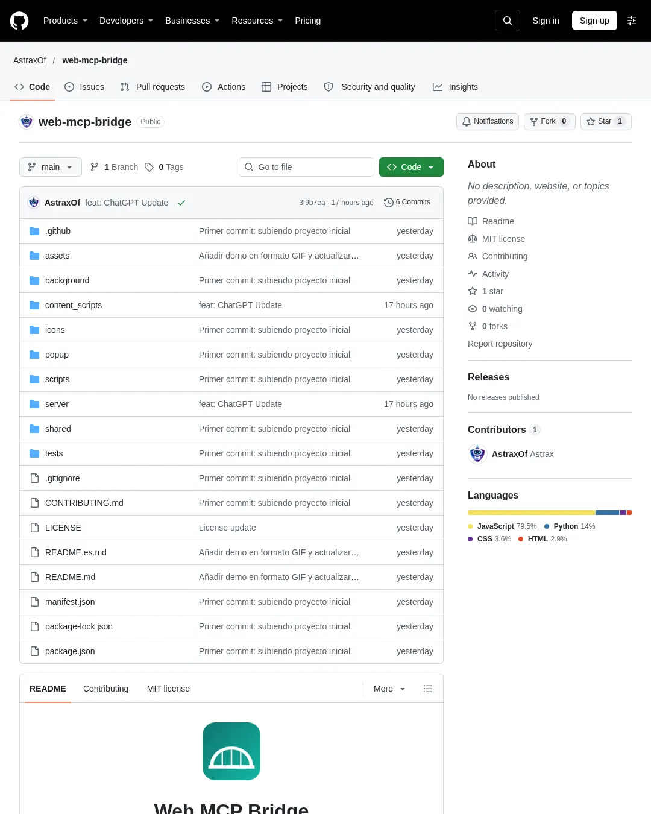
Task: Click the Contributing people icon
Action: coord(473,256)
